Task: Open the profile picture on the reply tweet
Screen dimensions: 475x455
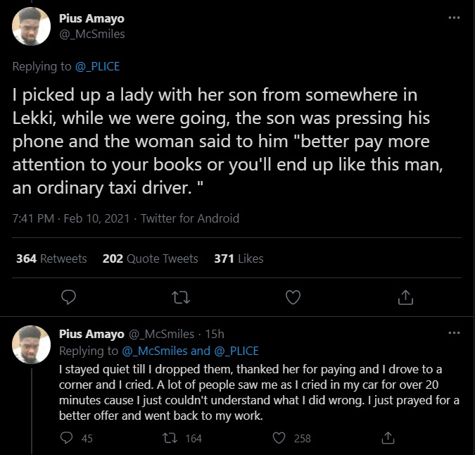Action: [32, 343]
